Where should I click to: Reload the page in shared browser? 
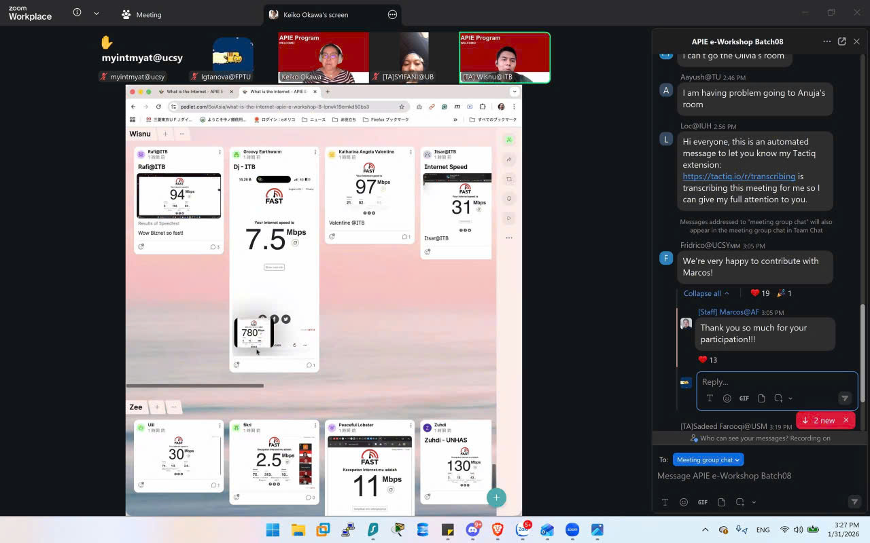point(158,107)
